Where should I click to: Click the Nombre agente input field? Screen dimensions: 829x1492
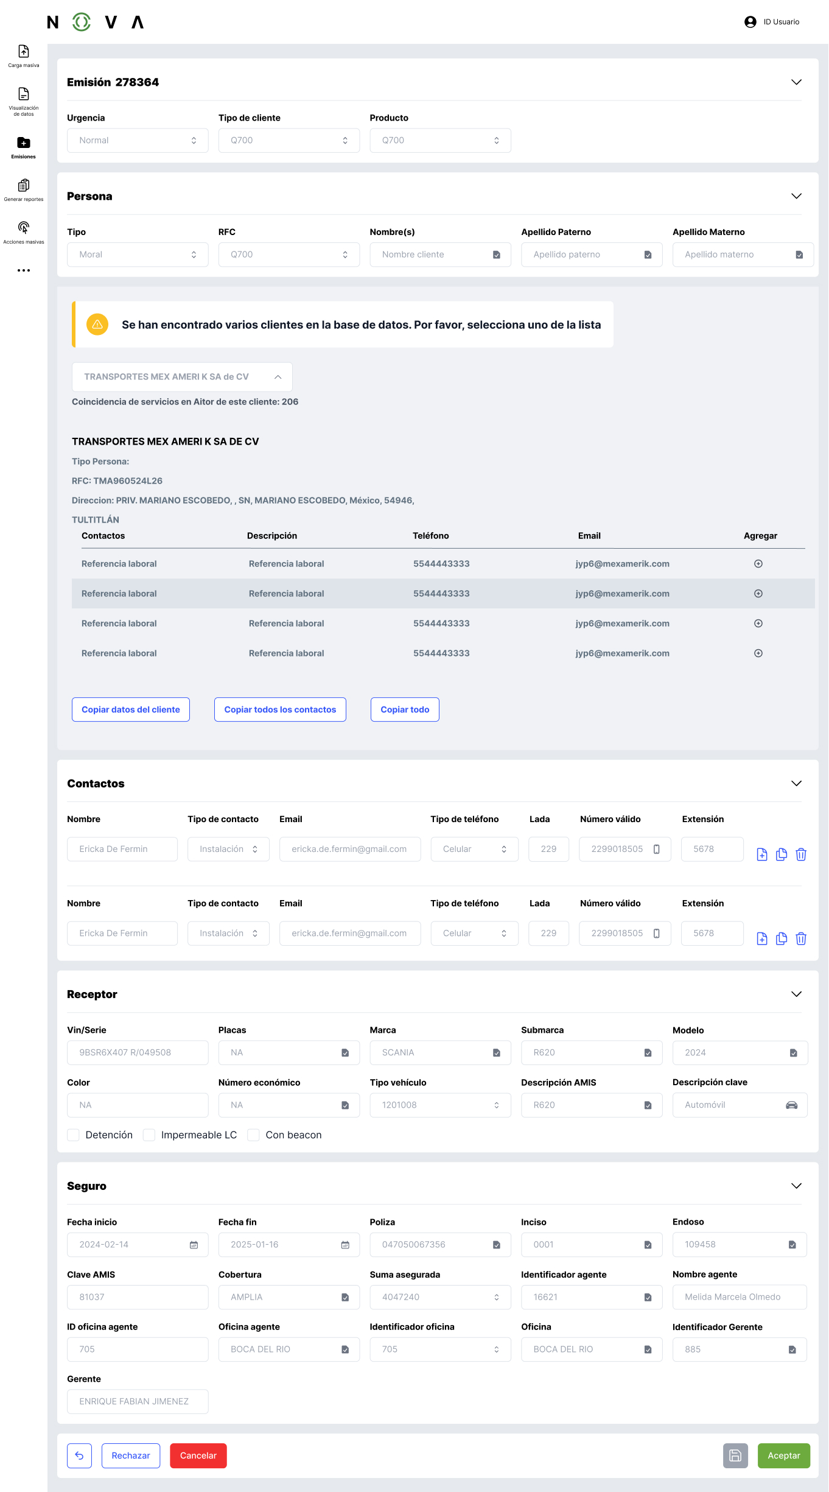pos(740,1297)
